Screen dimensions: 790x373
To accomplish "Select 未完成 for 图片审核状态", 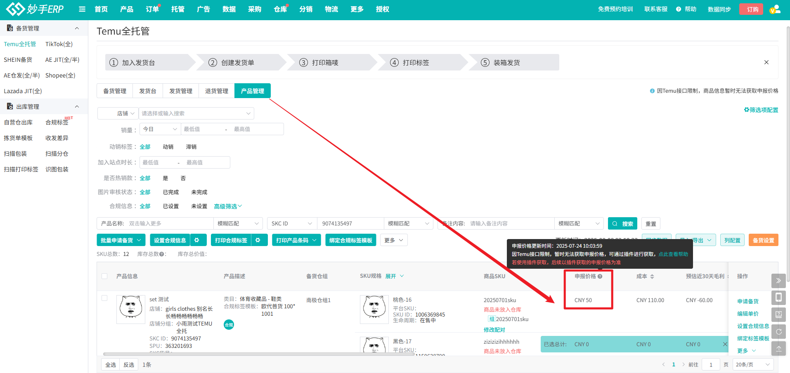I will point(199,192).
